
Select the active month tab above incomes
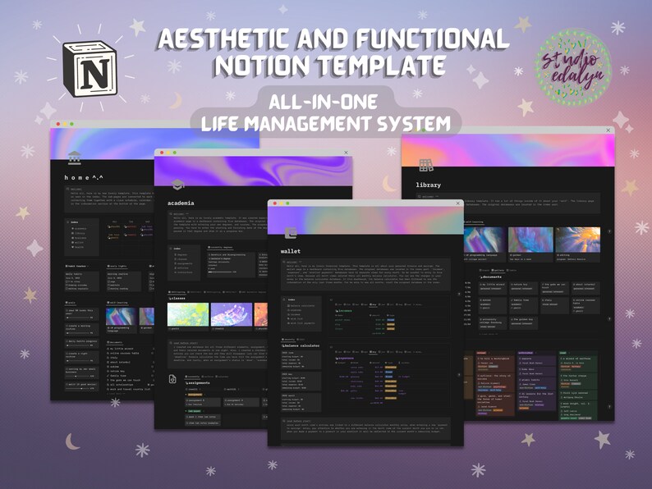click(x=374, y=304)
